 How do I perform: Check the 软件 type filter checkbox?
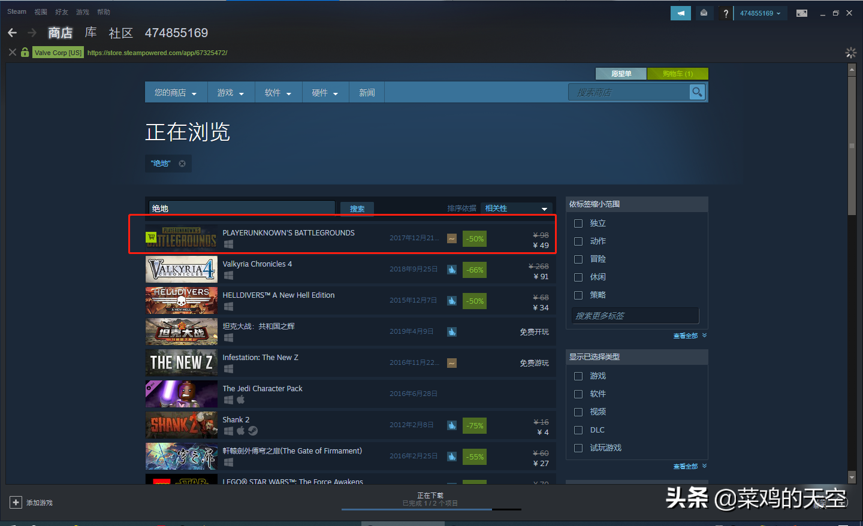pos(578,394)
